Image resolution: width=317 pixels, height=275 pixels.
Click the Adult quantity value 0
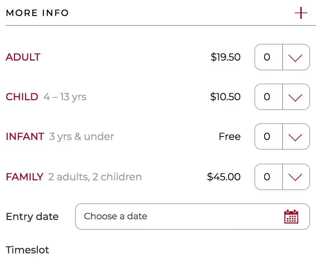[x=267, y=57]
